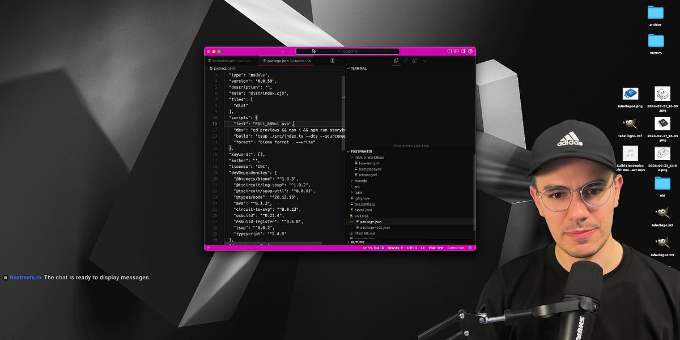Switch to the formatbot.yml tab
Image resolution: width=680 pixels, height=340 pixels.
click(x=231, y=61)
